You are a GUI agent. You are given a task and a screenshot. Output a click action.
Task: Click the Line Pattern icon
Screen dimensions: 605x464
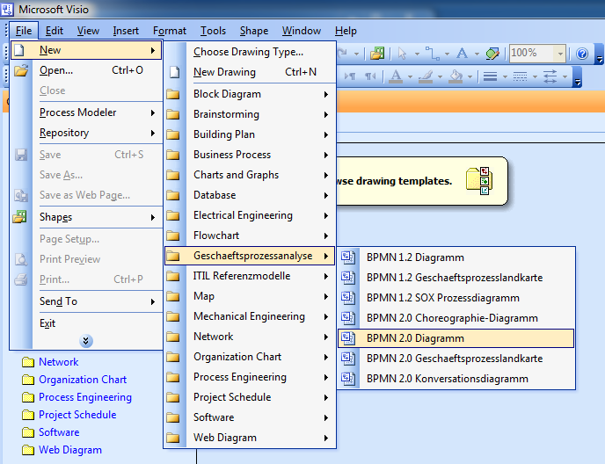click(x=520, y=76)
